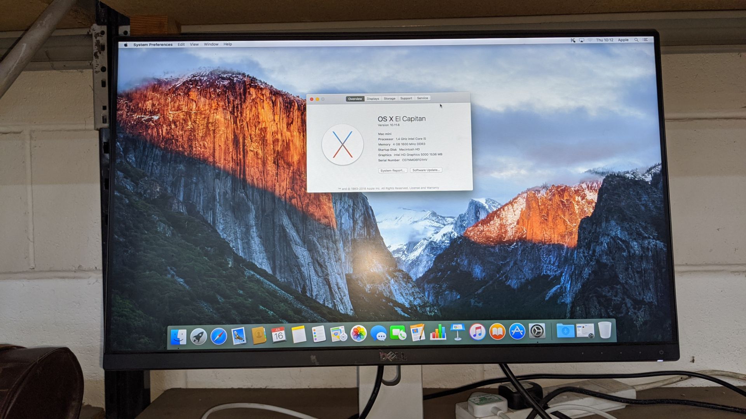This screenshot has height=419, width=746.
Task: Open the View menu
Action: (x=194, y=44)
